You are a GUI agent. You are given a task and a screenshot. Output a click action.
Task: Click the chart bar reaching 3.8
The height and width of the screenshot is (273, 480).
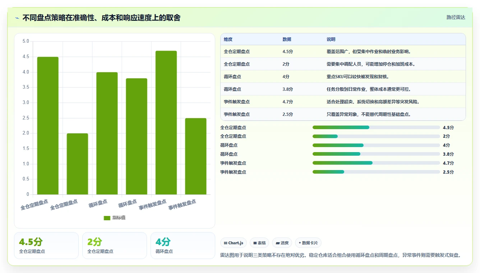137,136
